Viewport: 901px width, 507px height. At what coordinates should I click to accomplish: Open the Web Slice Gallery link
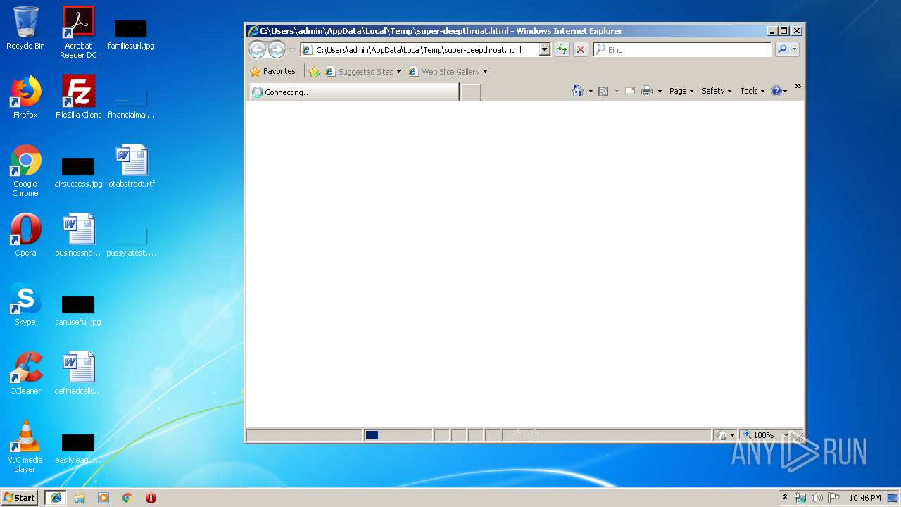(448, 72)
